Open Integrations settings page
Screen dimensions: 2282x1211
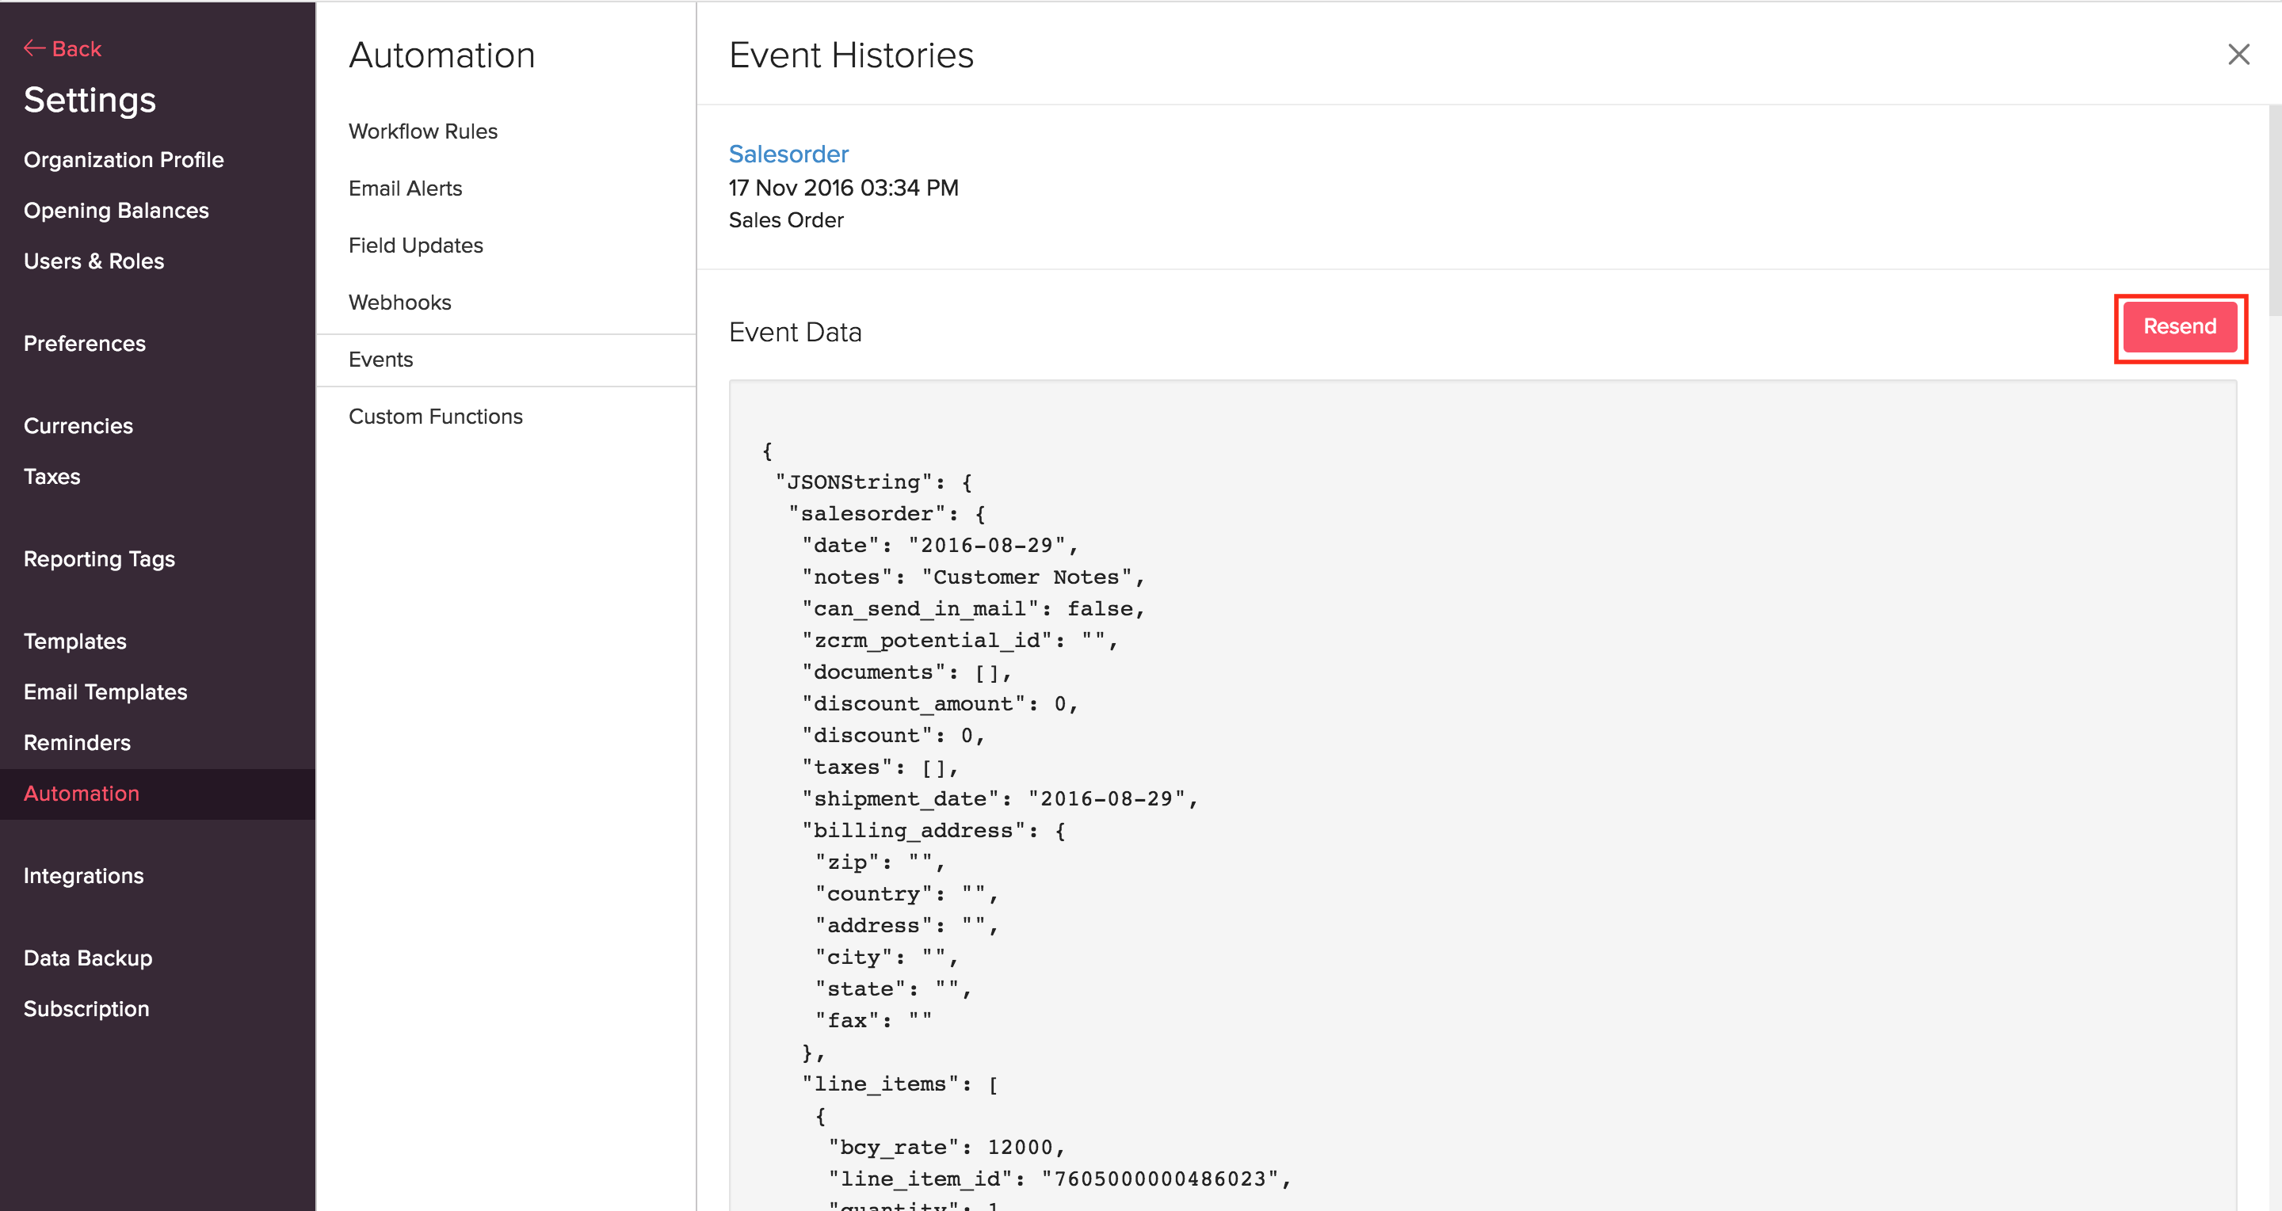pyautogui.click(x=83, y=875)
